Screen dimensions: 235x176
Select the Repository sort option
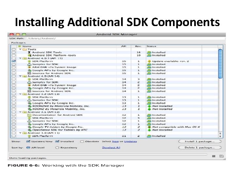[57, 148]
